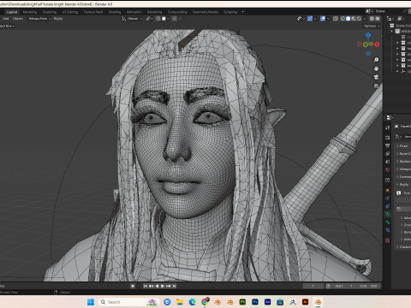Switch to the UV Editing workspace
This screenshot has height=308, width=411.
click(x=70, y=12)
